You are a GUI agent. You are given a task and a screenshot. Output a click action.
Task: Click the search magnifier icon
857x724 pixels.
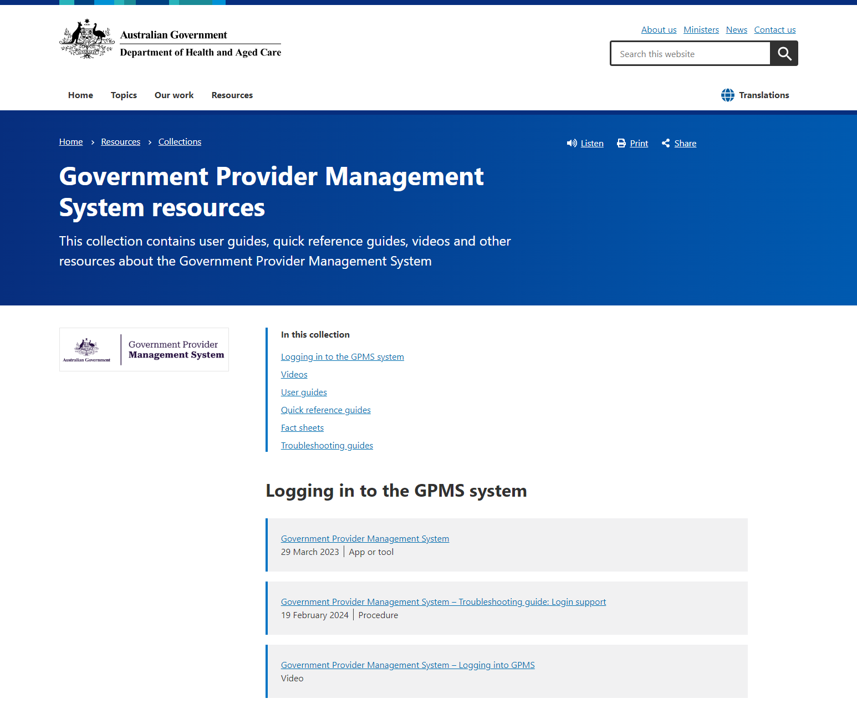(x=784, y=53)
